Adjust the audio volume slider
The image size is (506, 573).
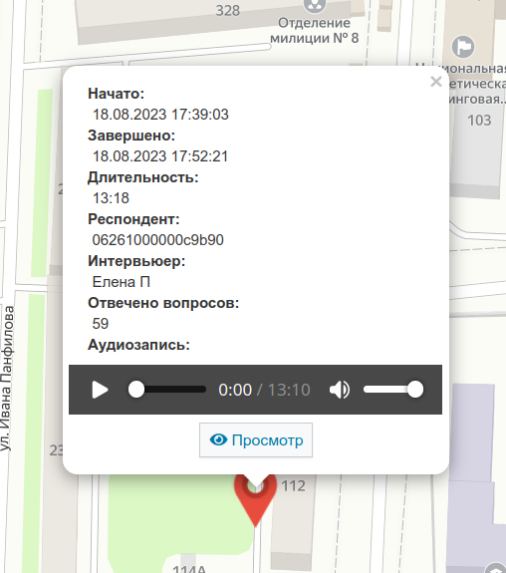[x=393, y=390]
